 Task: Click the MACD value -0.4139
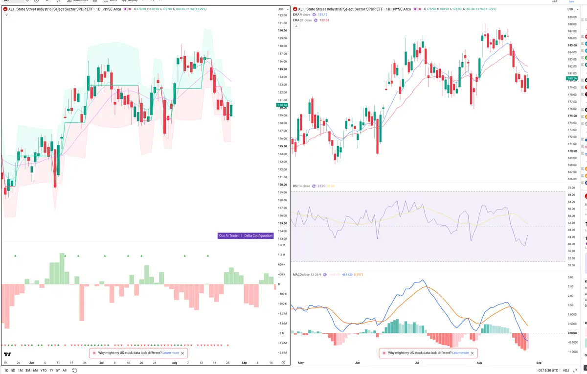347,275
